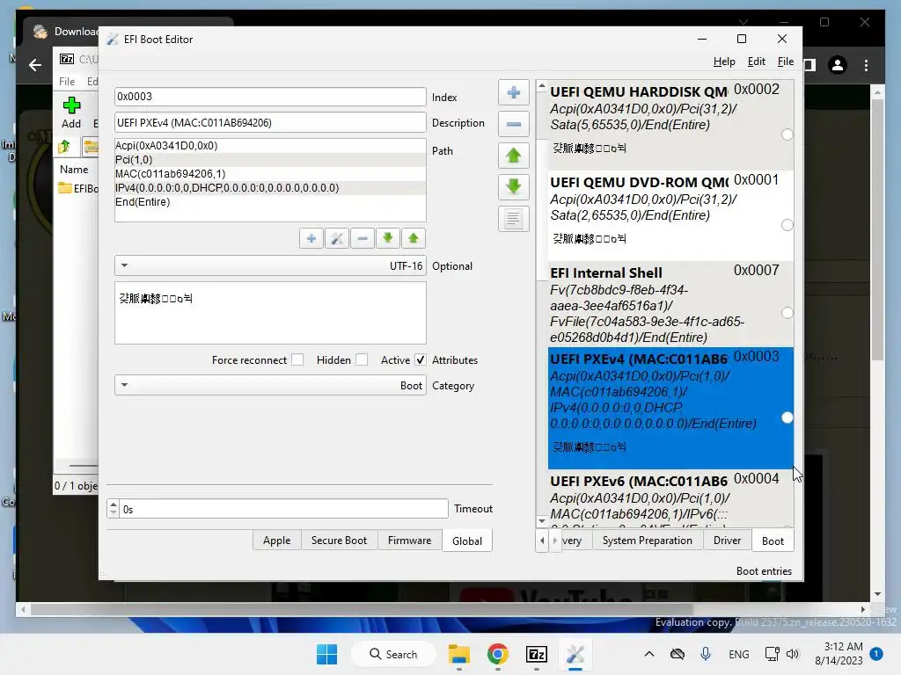Open the Help menu

coord(724,62)
